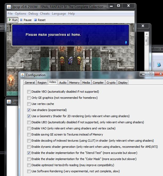Reset the emulation using Reset button
Image resolution: width=163 pixels, height=176 pixels.
click(40, 20)
